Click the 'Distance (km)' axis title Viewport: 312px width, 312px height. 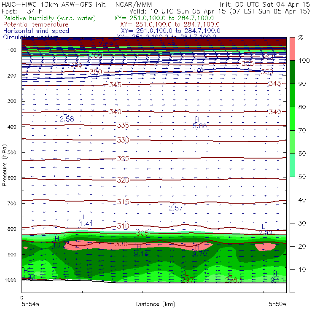156,304
